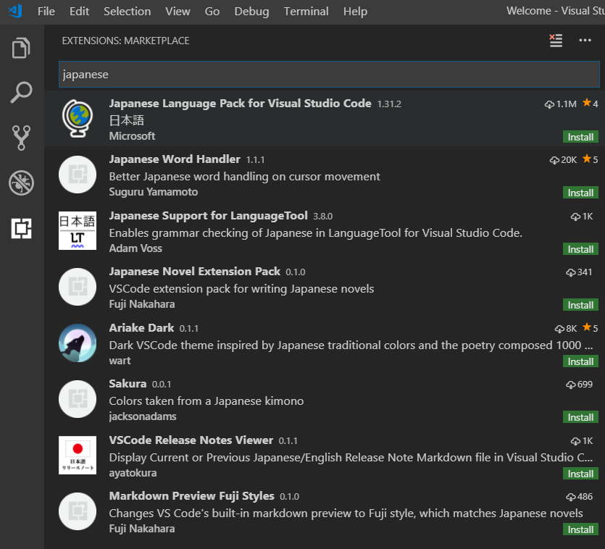This screenshot has width=605, height=549.
Task: Click the LanguageTool Japanese Support icon
Action: [78, 231]
